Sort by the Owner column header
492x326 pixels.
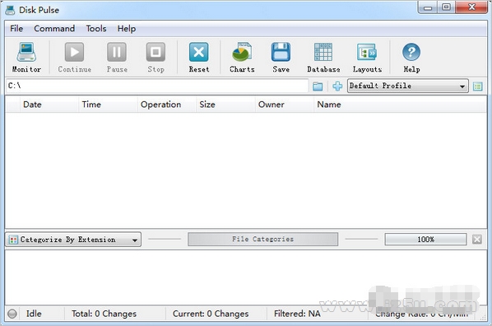coord(284,105)
